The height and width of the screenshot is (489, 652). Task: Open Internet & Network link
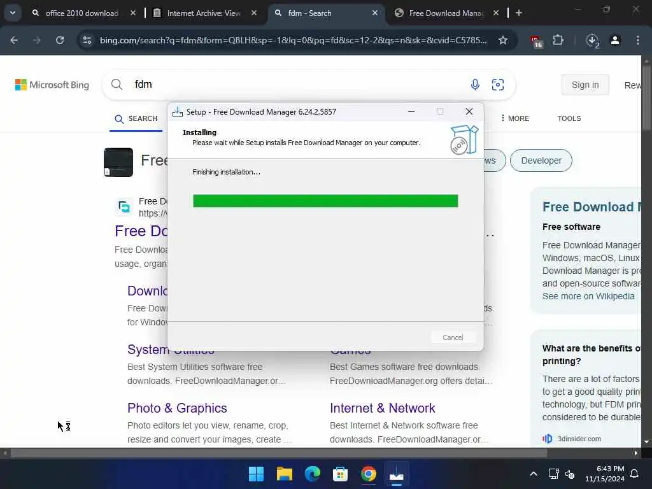382,408
